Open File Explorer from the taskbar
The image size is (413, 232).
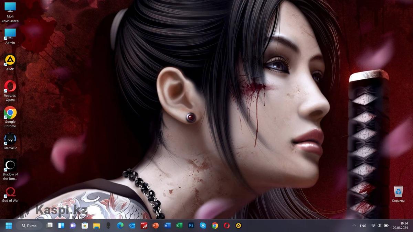tap(96, 225)
